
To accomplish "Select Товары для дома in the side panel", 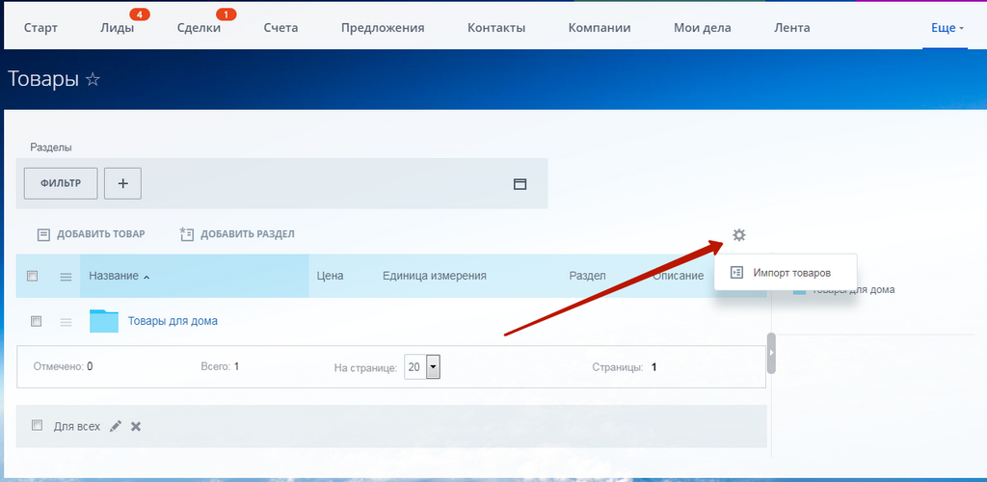I will pyautogui.click(x=853, y=290).
